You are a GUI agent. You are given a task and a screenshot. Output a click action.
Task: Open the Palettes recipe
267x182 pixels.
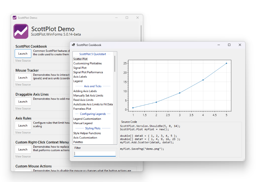click(78, 142)
